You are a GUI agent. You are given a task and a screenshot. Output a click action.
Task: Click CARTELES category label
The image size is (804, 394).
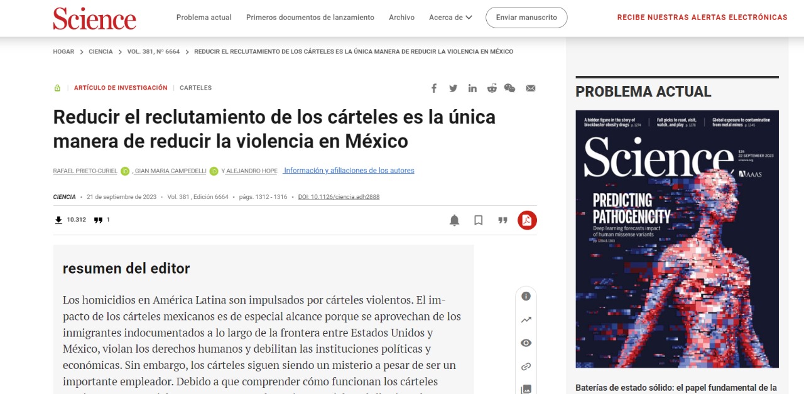[196, 88]
